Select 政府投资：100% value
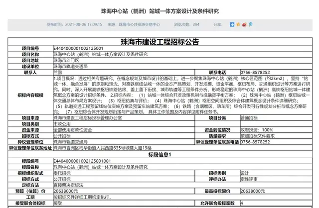The width and height of the screenshot is (319, 208). [x=257, y=130]
